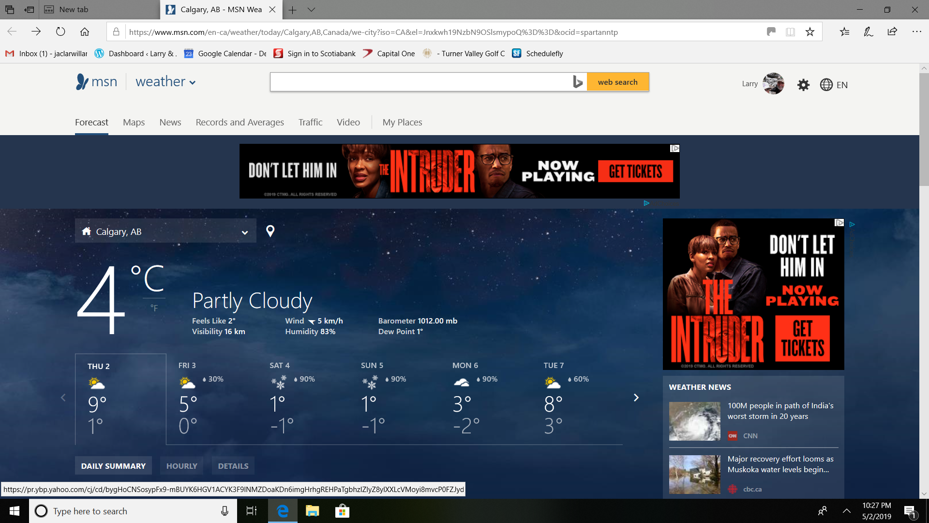Click the Share page icon
The width and height of the screenshot is (929, 523).
892,32
